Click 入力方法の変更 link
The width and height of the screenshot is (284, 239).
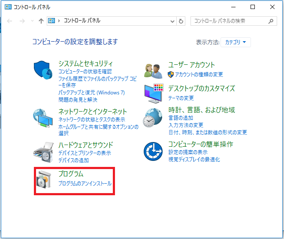[x=186, y=125]
